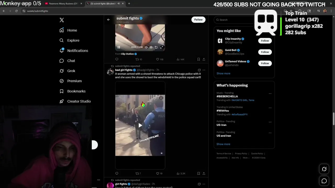
Task: Play the Chicago police shovel video
Action: [x=140, y=125]
